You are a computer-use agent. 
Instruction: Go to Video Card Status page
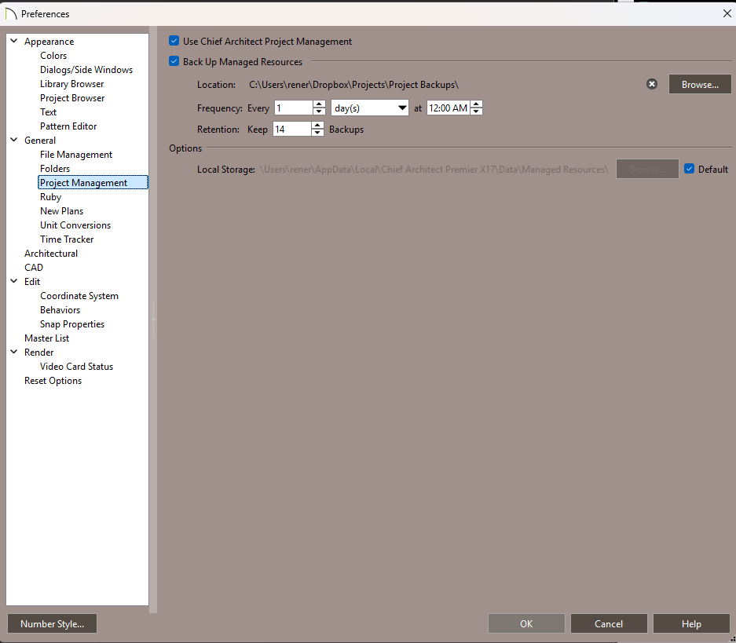pos(76,367)
